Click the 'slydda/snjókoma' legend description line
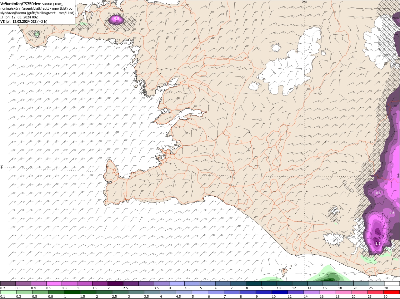 (37, 13)
